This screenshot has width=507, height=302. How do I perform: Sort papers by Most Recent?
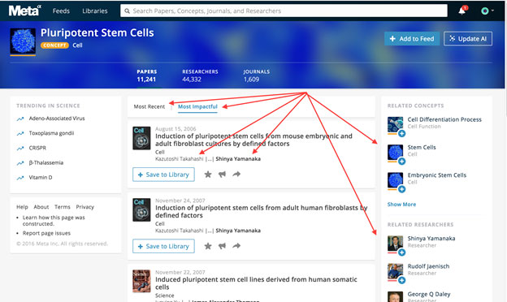click(x=149, y=106)
